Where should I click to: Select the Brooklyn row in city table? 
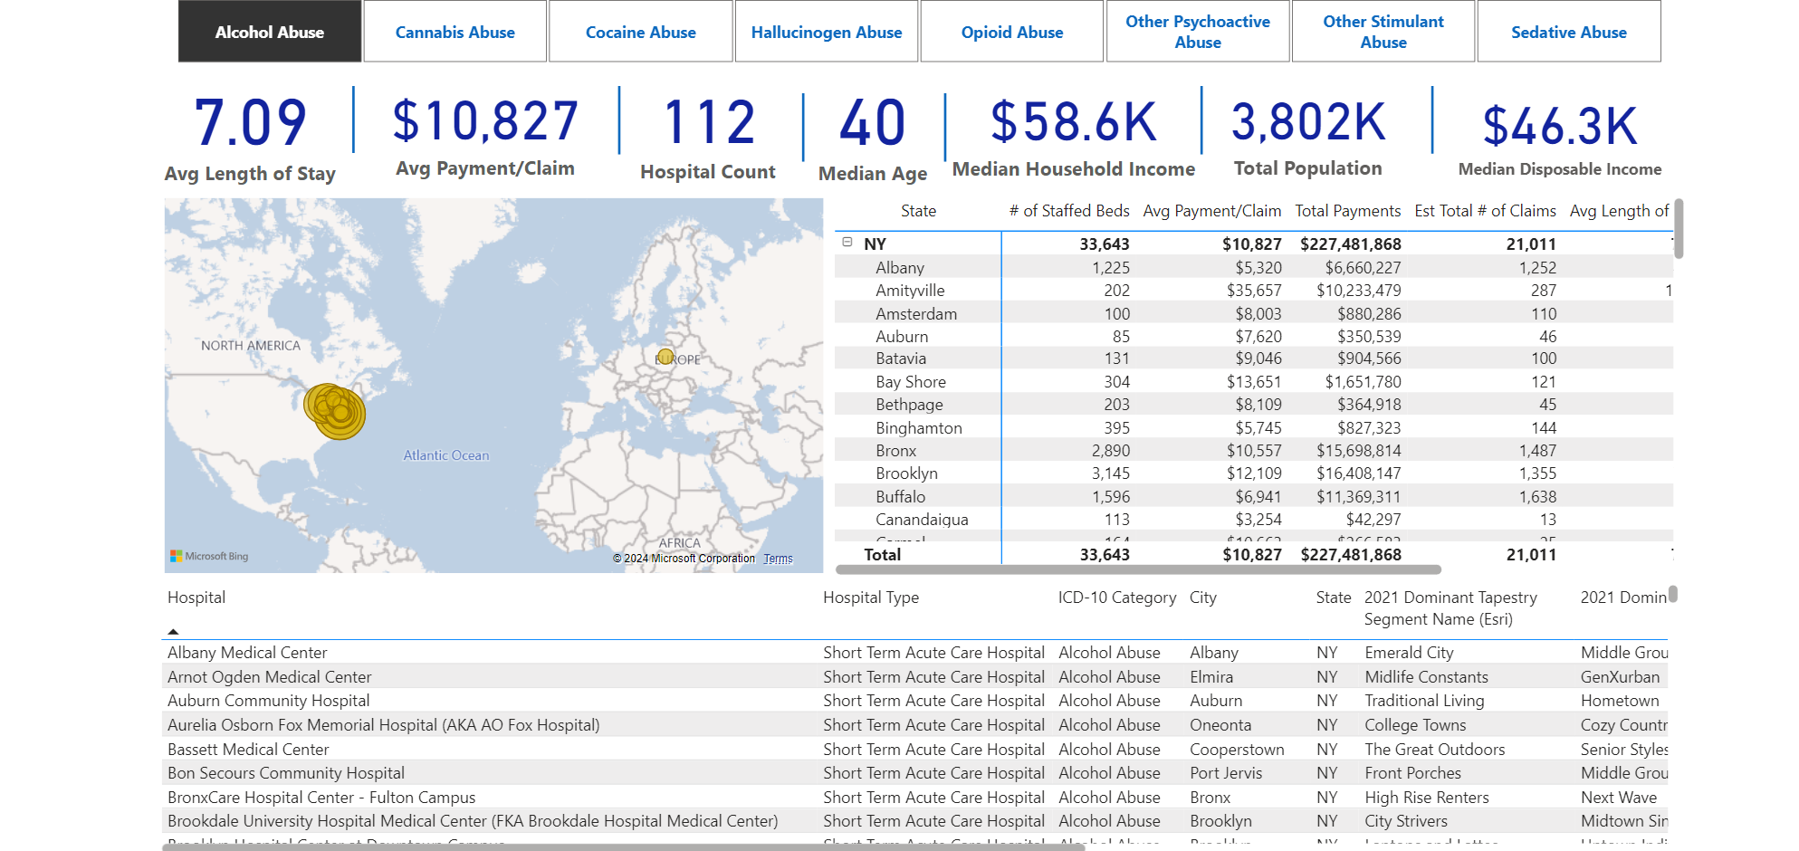tap(906, 473)
